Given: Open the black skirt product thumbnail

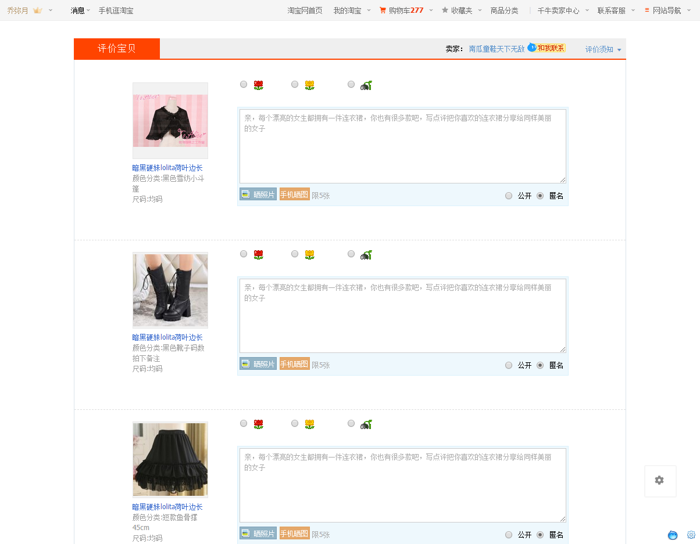Looking at the screenshot, I should (170, 460).
